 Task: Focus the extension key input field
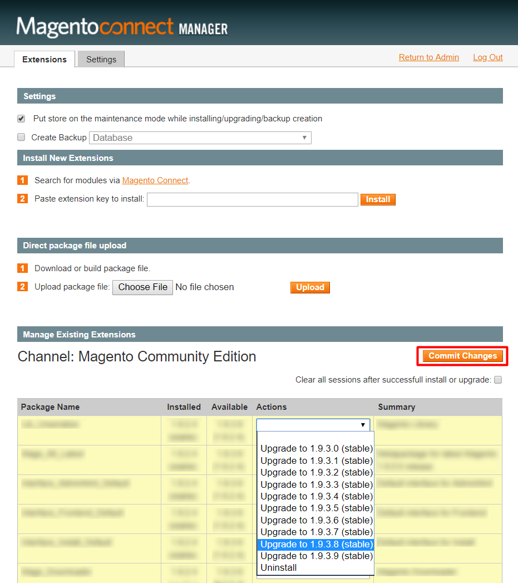tap(252, 199)
